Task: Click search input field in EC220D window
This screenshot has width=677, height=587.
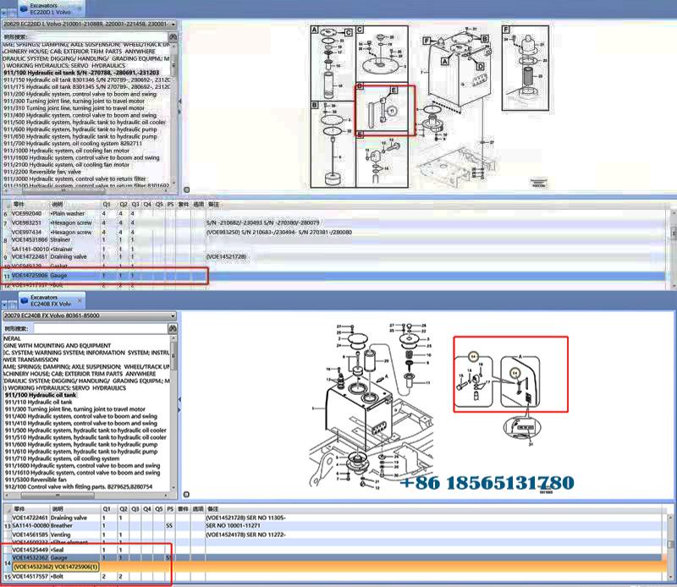Action: point(97,37)
